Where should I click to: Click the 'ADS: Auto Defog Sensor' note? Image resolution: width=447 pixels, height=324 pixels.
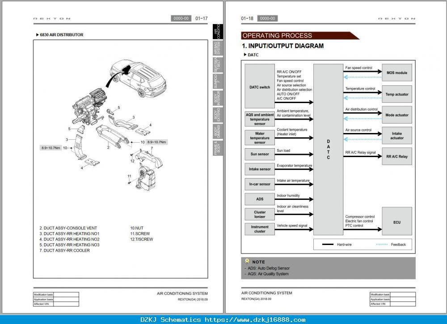(269, 268)
